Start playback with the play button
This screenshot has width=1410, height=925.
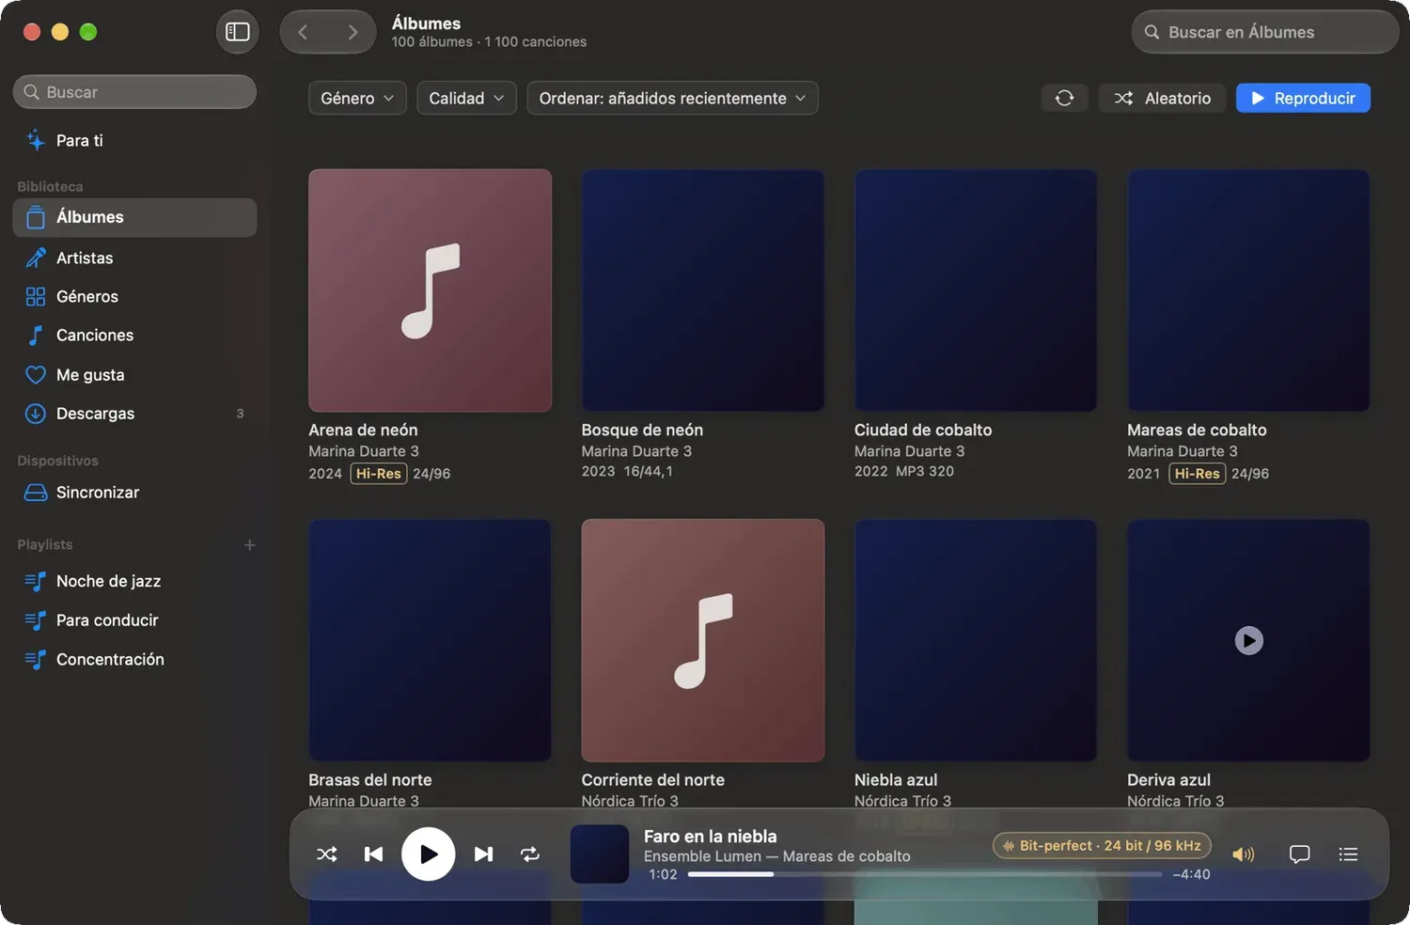(x=428, y=854)
